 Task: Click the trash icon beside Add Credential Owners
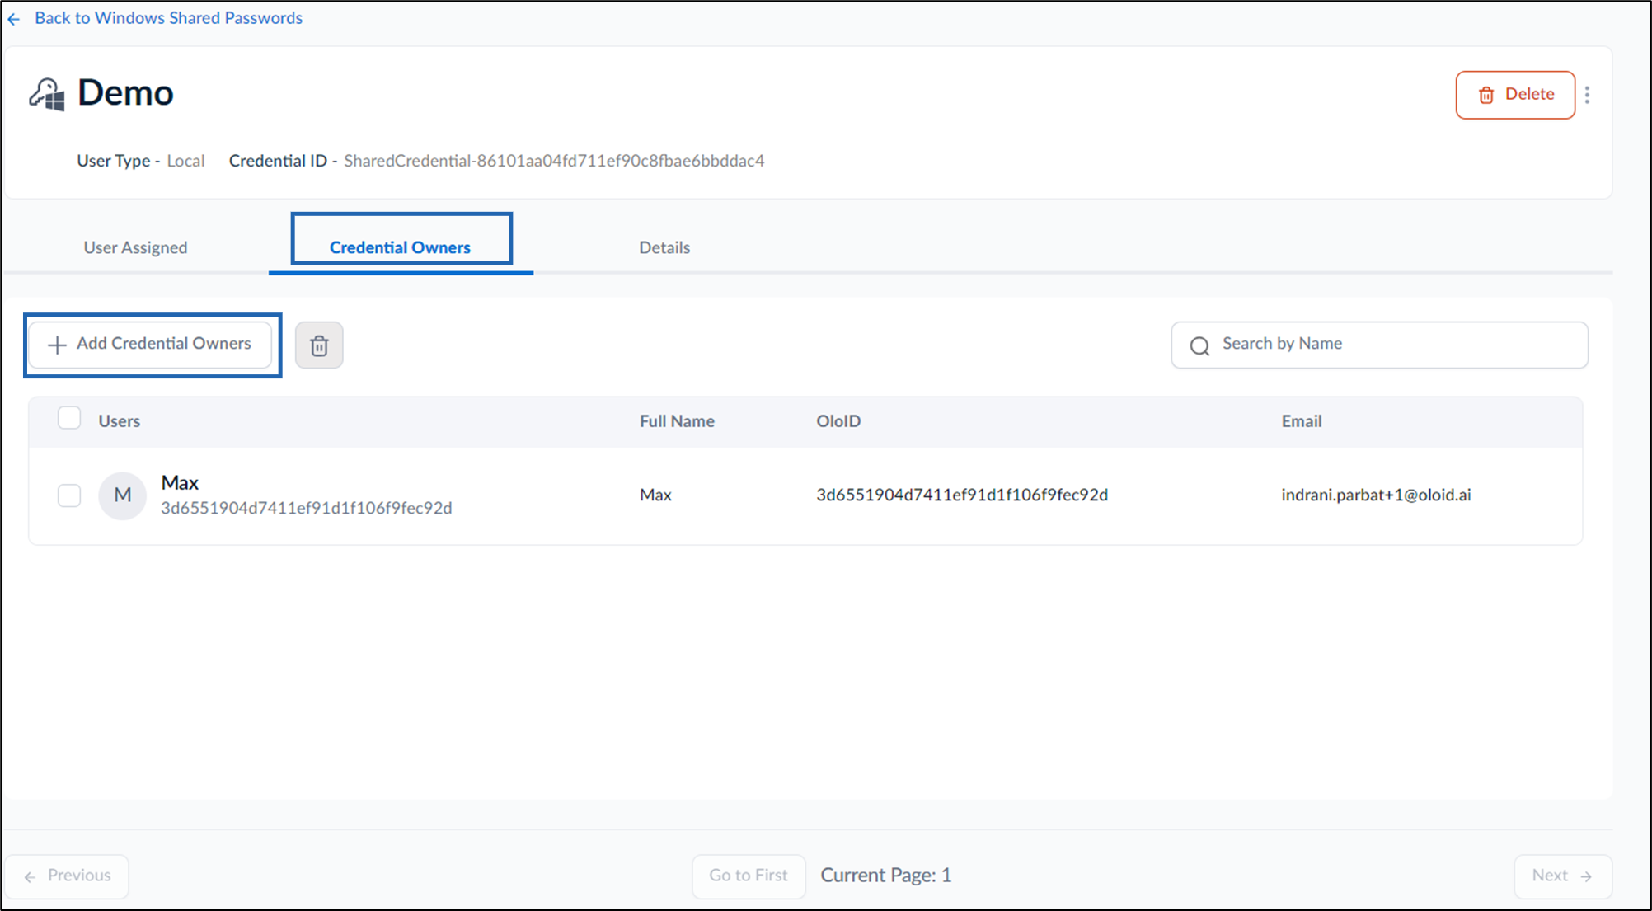(319, 345)
